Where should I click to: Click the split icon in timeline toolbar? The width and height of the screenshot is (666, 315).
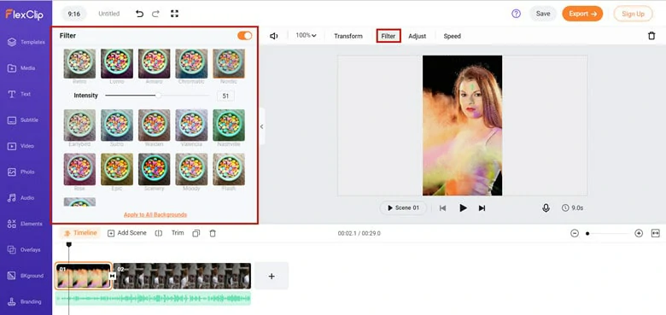159,233
